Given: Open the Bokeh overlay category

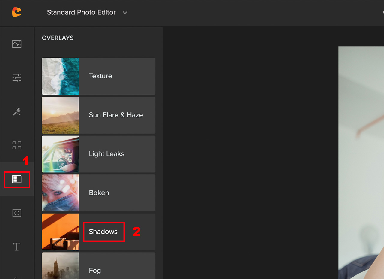Looking at the screenshot, I should pyautogui.click(x=99, y=193).
